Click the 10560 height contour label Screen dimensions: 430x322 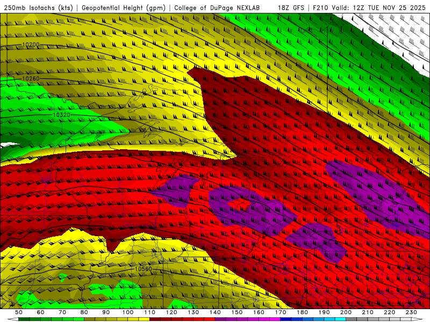(143, 269)
